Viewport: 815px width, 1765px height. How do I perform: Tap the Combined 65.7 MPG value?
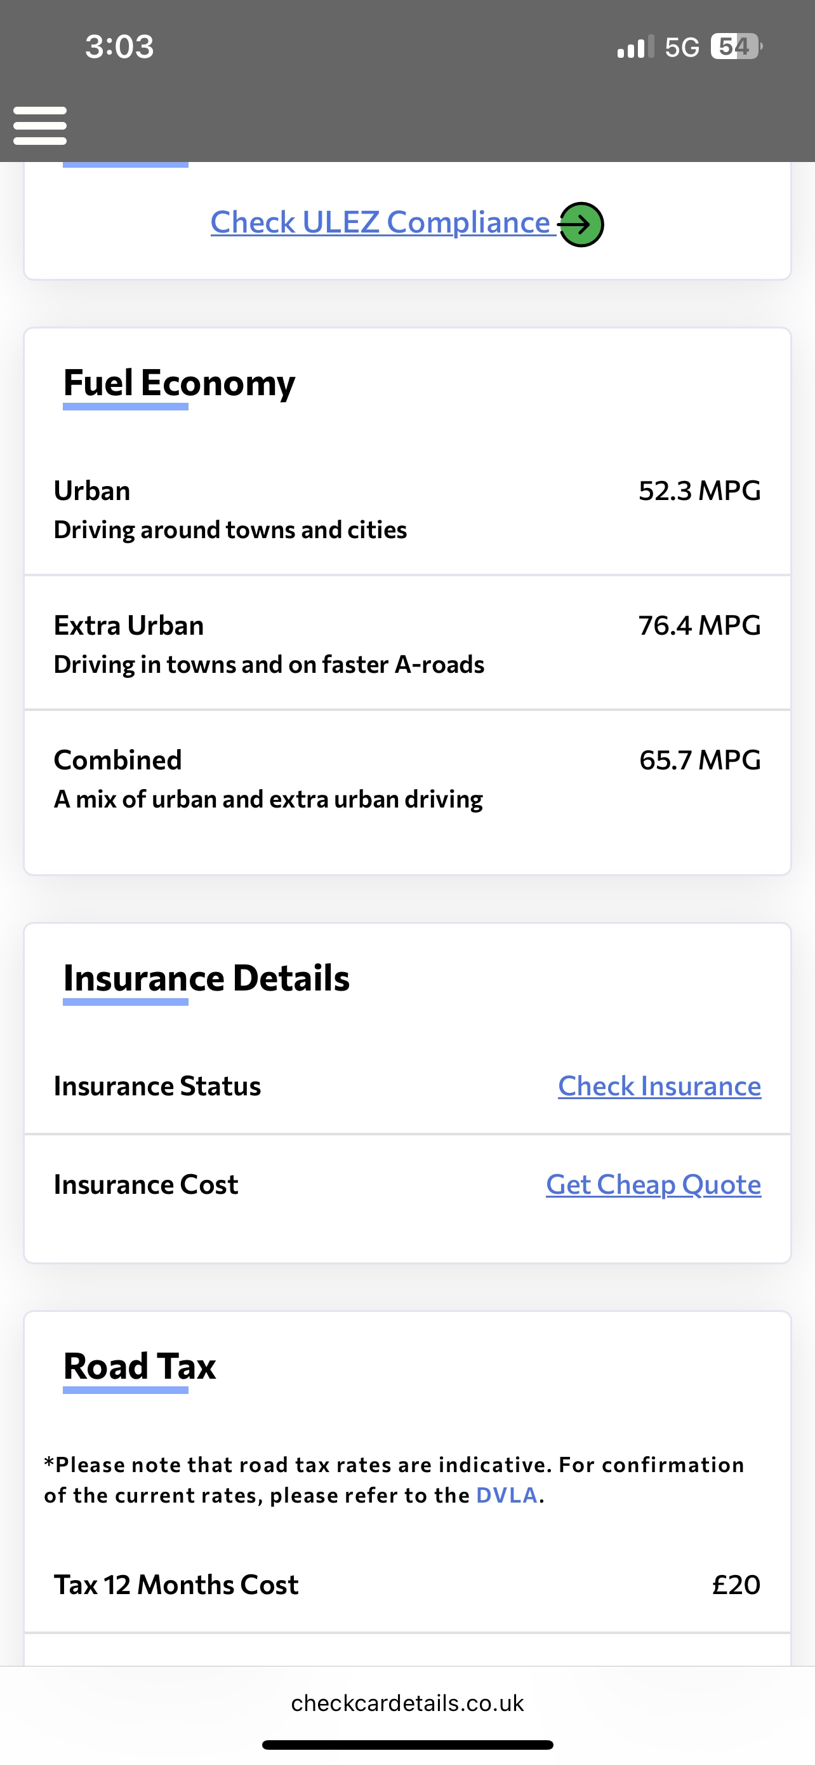tap(699, 760)
